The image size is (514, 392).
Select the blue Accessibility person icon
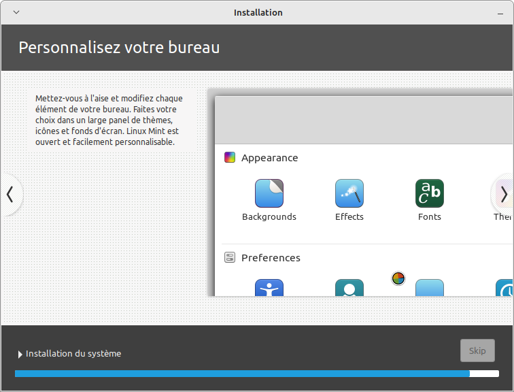click(269, 289)
